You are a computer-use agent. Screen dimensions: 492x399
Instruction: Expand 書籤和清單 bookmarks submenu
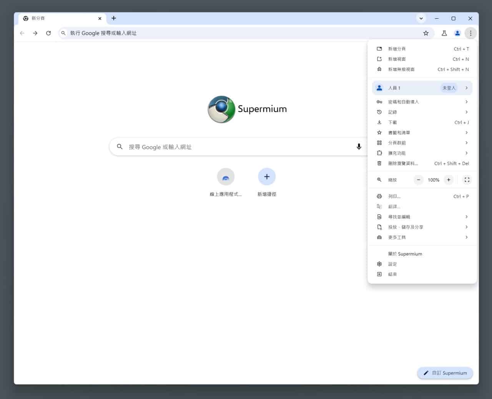tap(422, 133)
